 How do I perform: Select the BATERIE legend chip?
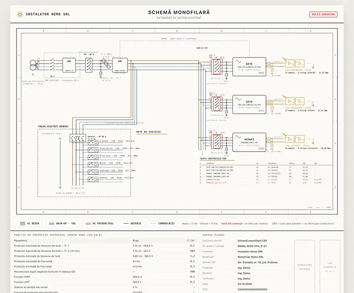132,224
